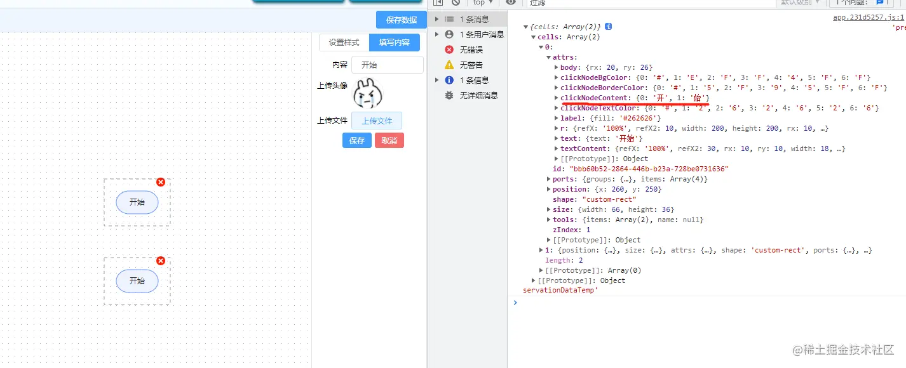Filter by 无错误 errors entry
The height and width of the screenshot is (368, 906).
pyautogui.click(x=470, y=49)
